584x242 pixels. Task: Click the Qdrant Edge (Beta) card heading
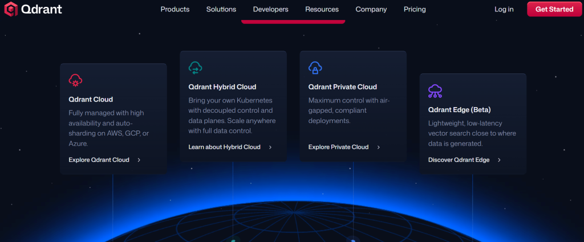pos(460,110)
